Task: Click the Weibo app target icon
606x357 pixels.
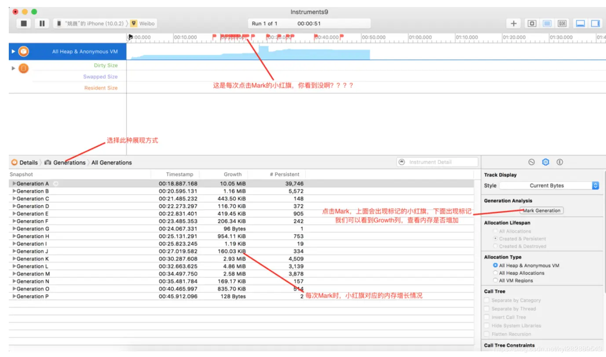Action: point(134,23)
